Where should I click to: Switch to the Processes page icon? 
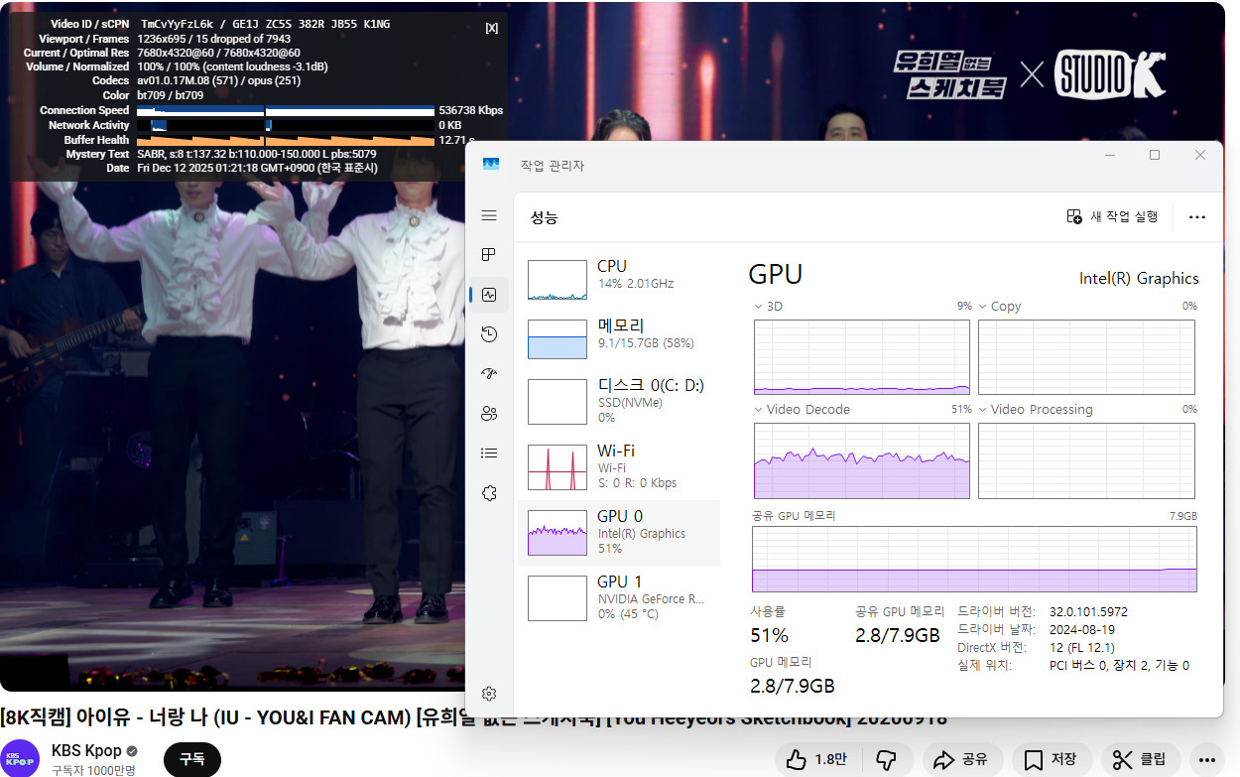[x=488, y=255]
